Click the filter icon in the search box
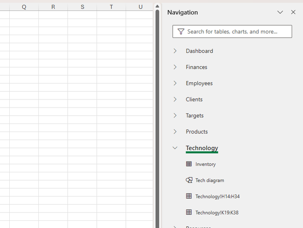The width and height of the screenshot is (303, 228). click(181, 32)
